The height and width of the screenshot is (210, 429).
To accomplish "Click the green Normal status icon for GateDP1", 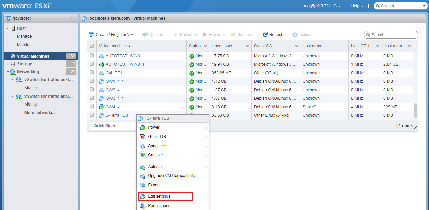I will [x=192, y=73].
